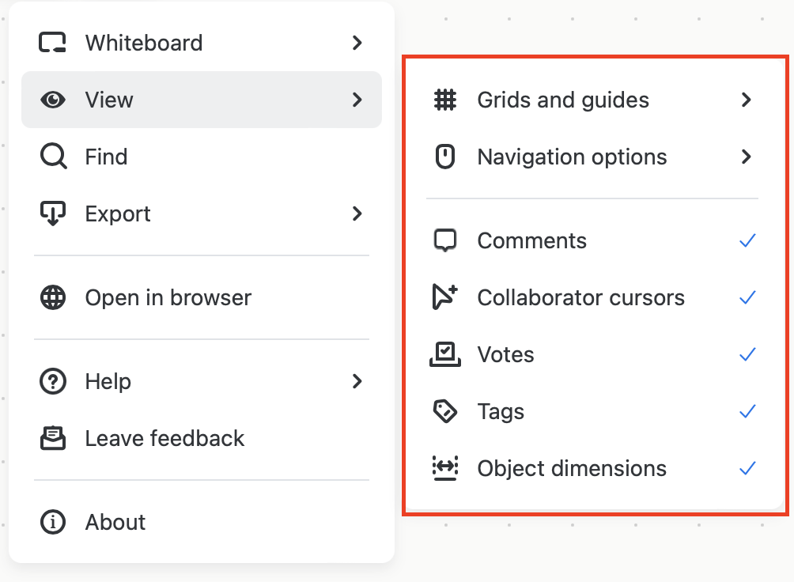The image size is (794, 582).
Task: Expand the Navigation options chevron
Action: [x=747, y=157]
